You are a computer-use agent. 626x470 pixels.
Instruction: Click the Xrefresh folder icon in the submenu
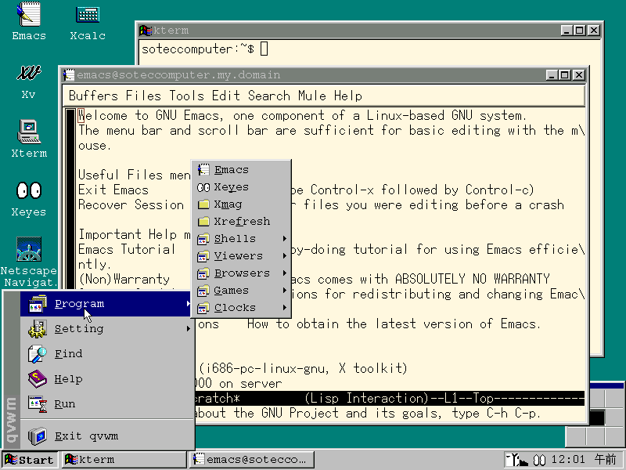[x=203, y=221]
